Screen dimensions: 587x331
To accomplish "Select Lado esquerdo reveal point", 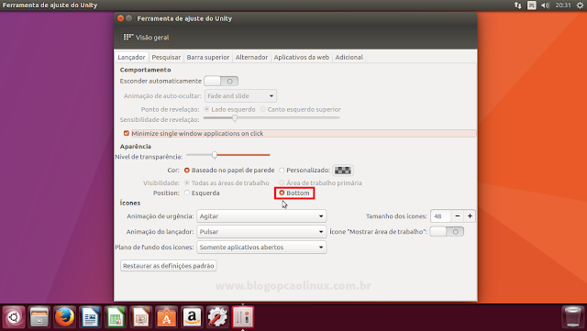I will [x=206, y=109].
